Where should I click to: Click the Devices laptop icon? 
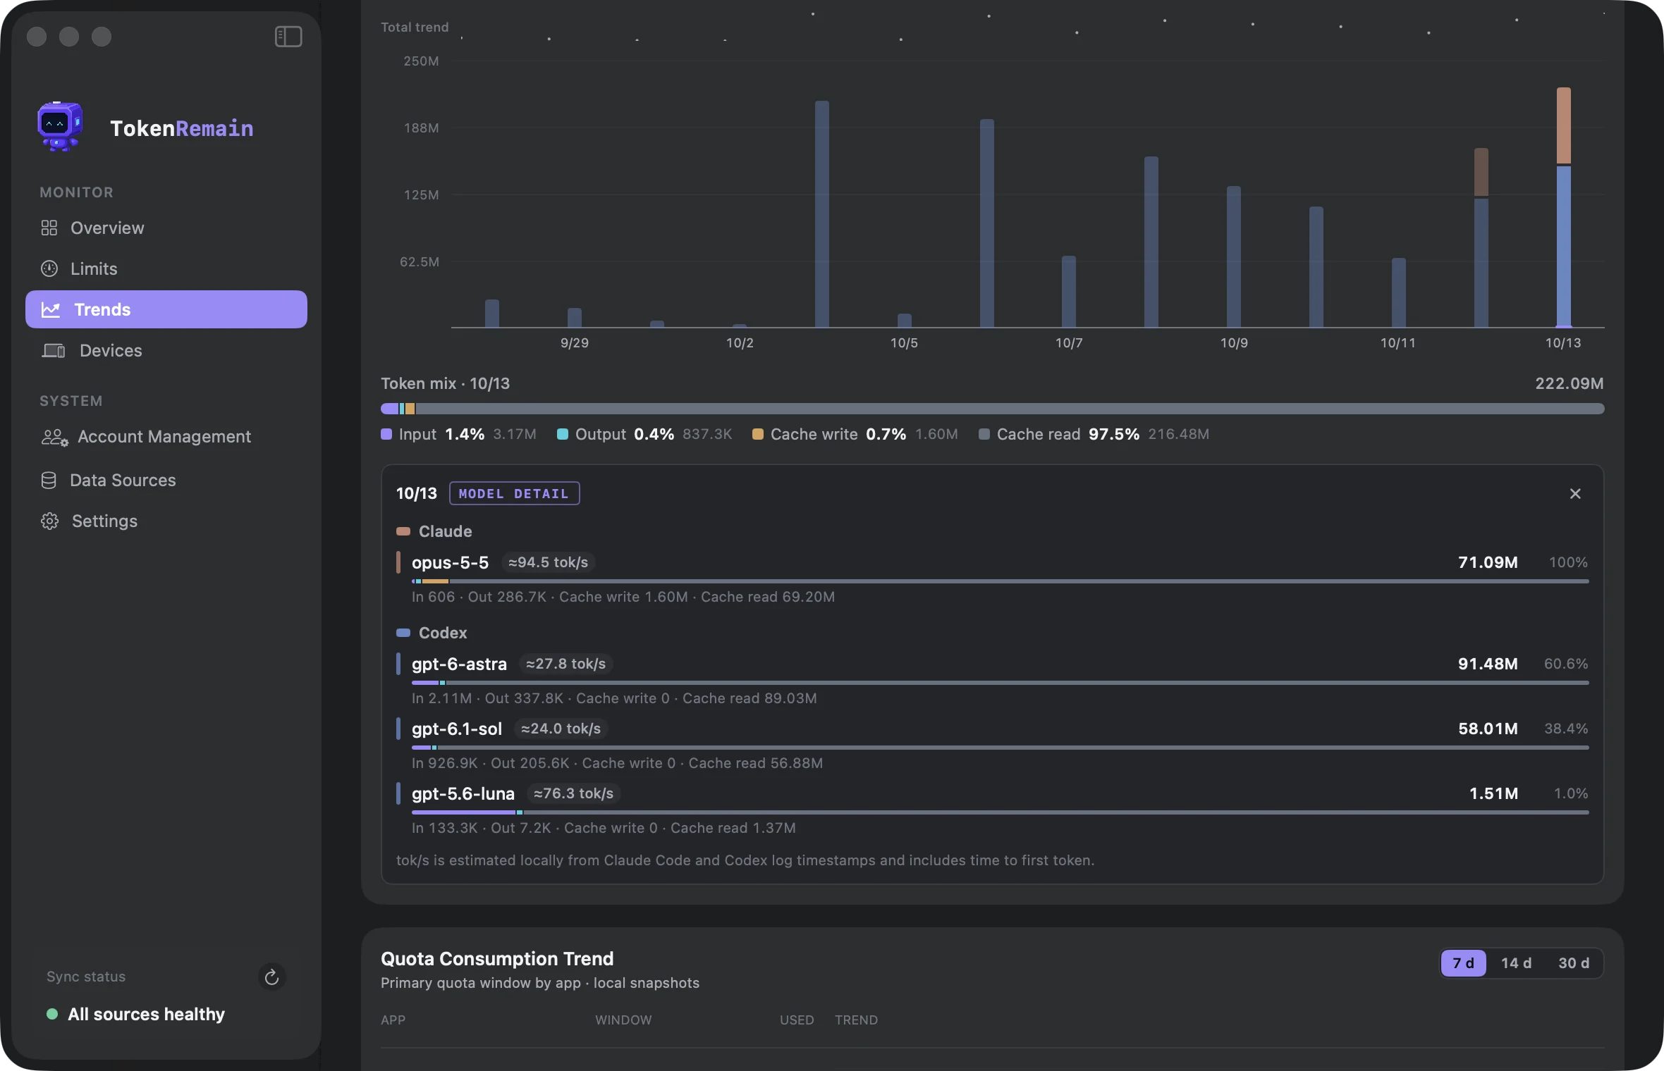pyautogui.click(x=53, y=350)
